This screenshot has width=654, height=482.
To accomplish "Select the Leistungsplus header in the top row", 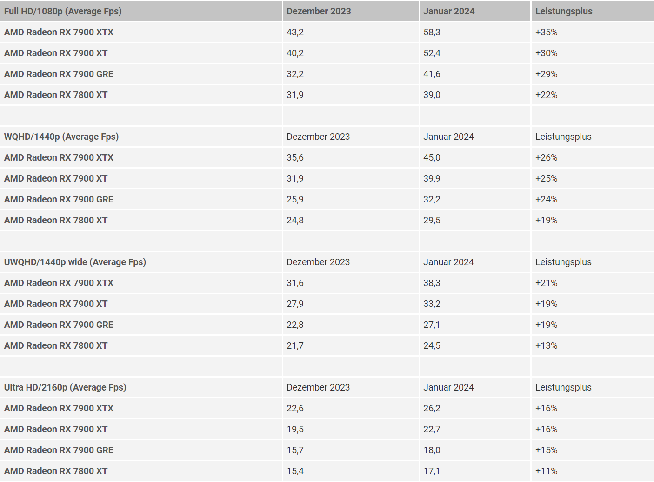I will 564,12.
